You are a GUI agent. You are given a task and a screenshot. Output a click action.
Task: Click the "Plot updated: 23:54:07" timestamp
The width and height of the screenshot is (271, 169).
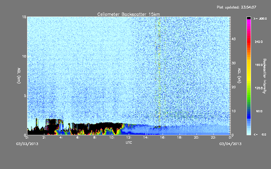click(236, 7)
